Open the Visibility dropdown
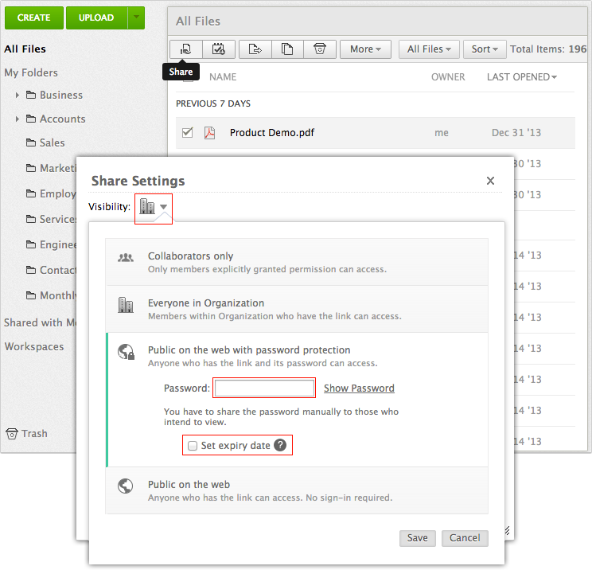The width and height of the screenshot is (592, 570). point(154,207)
